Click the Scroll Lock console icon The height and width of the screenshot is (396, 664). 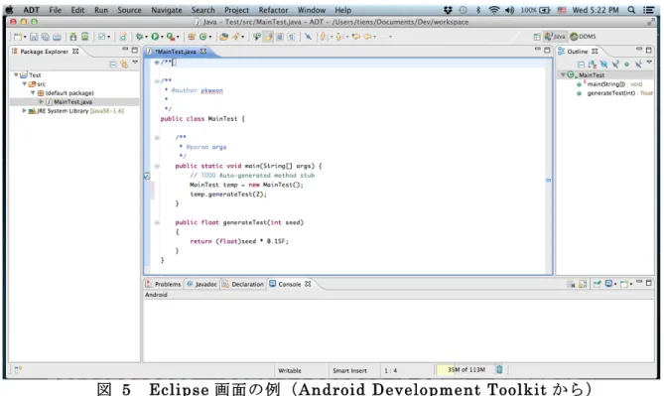[583, 284]
